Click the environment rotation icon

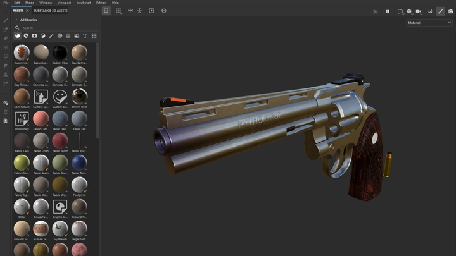point(430,11)
